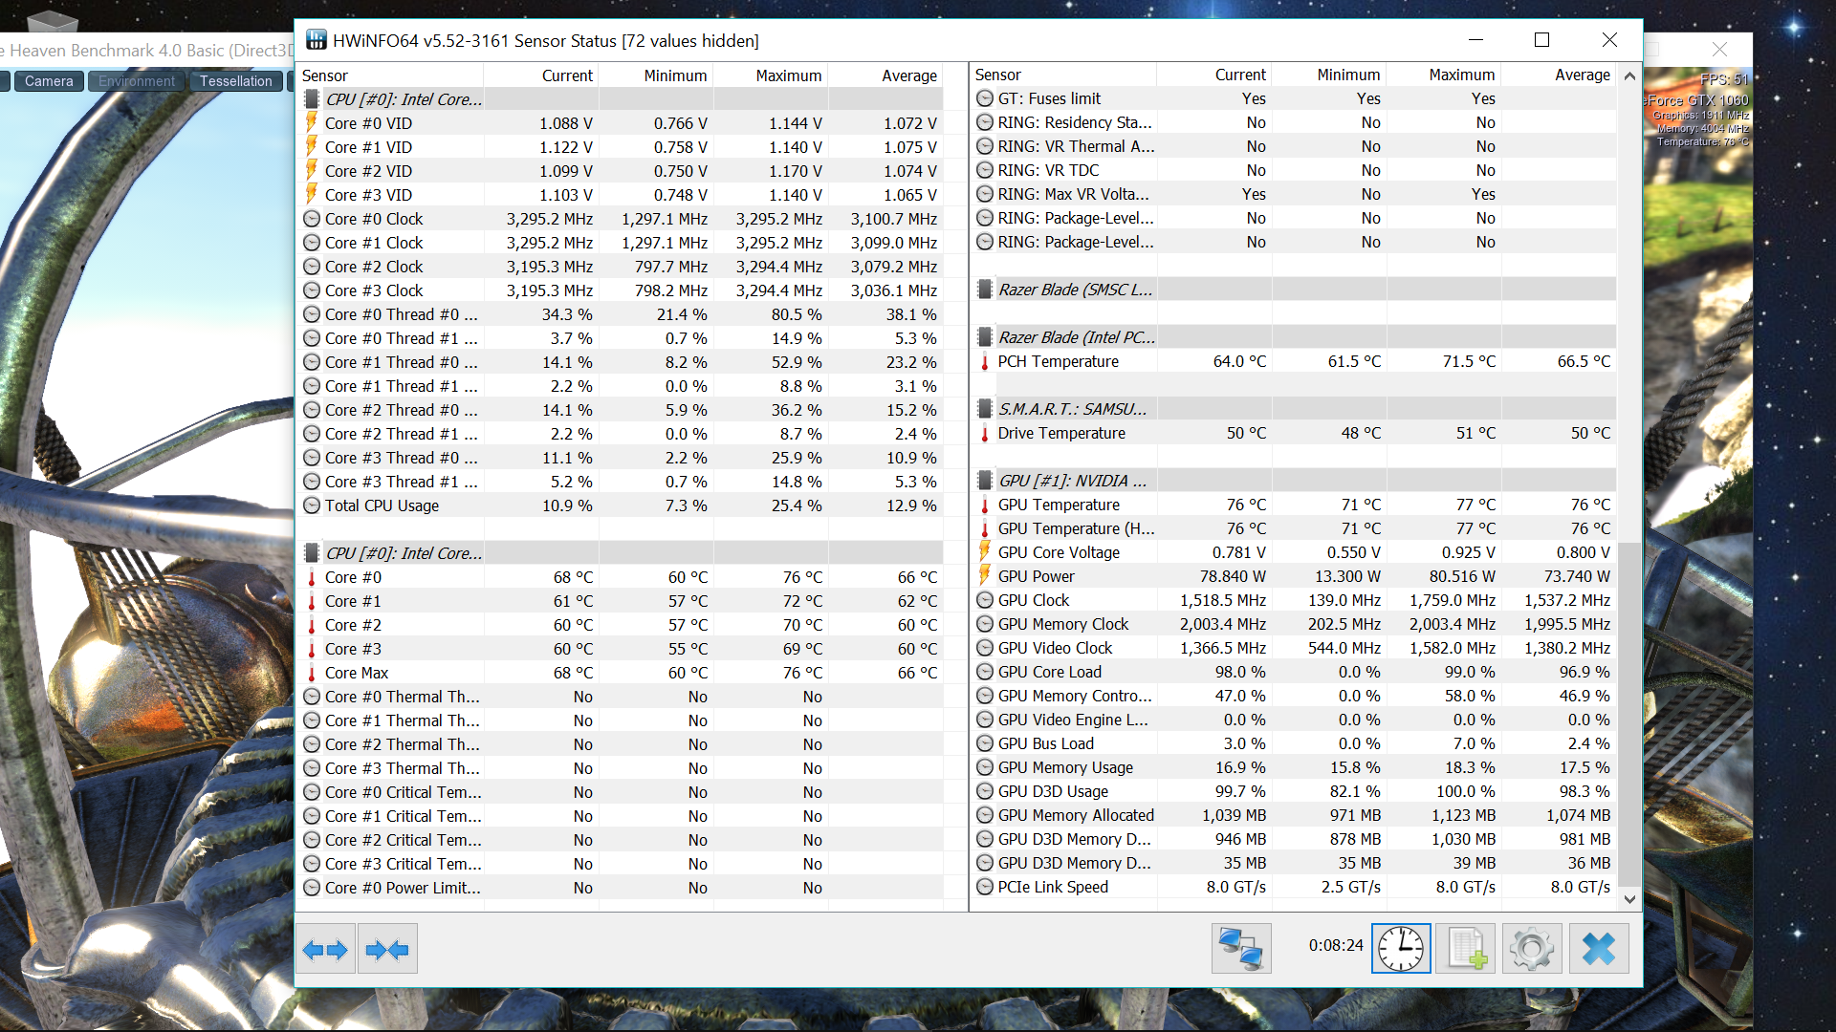
Task: Select the GPU Bus Load row
Action: point(1294,743)
